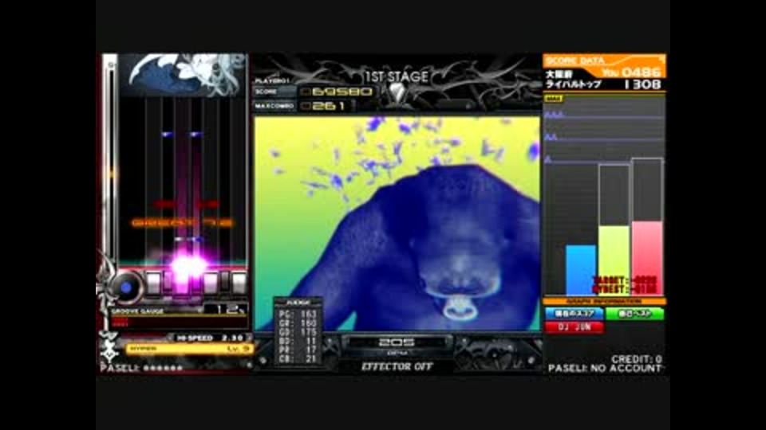Click the blue current score bar
Screen dimensions: 766x430
pos(580,270)
